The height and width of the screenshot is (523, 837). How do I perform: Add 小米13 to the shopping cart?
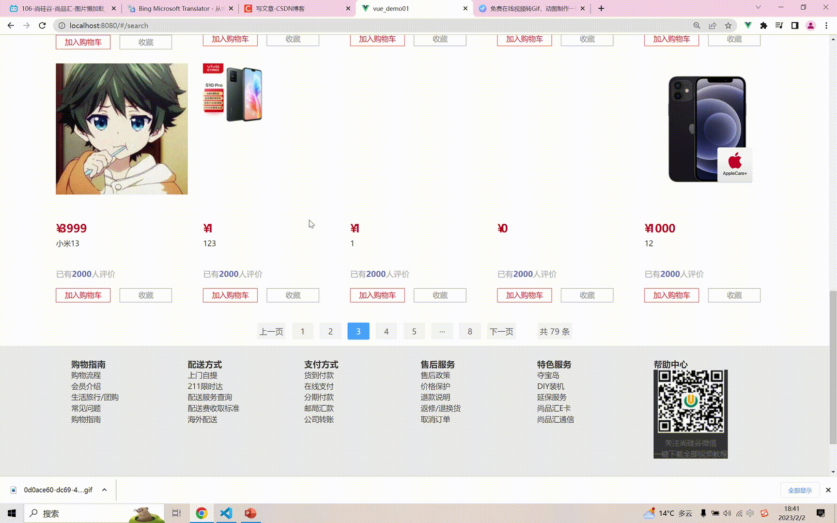[x=83, y=295]
